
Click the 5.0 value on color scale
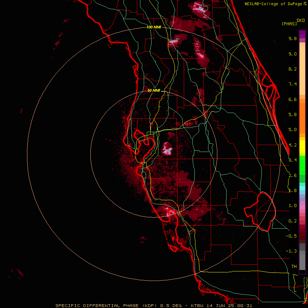coord(293,130)
